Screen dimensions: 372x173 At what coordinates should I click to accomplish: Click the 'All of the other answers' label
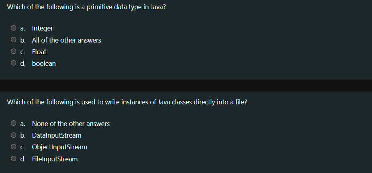tap(66, 40)
